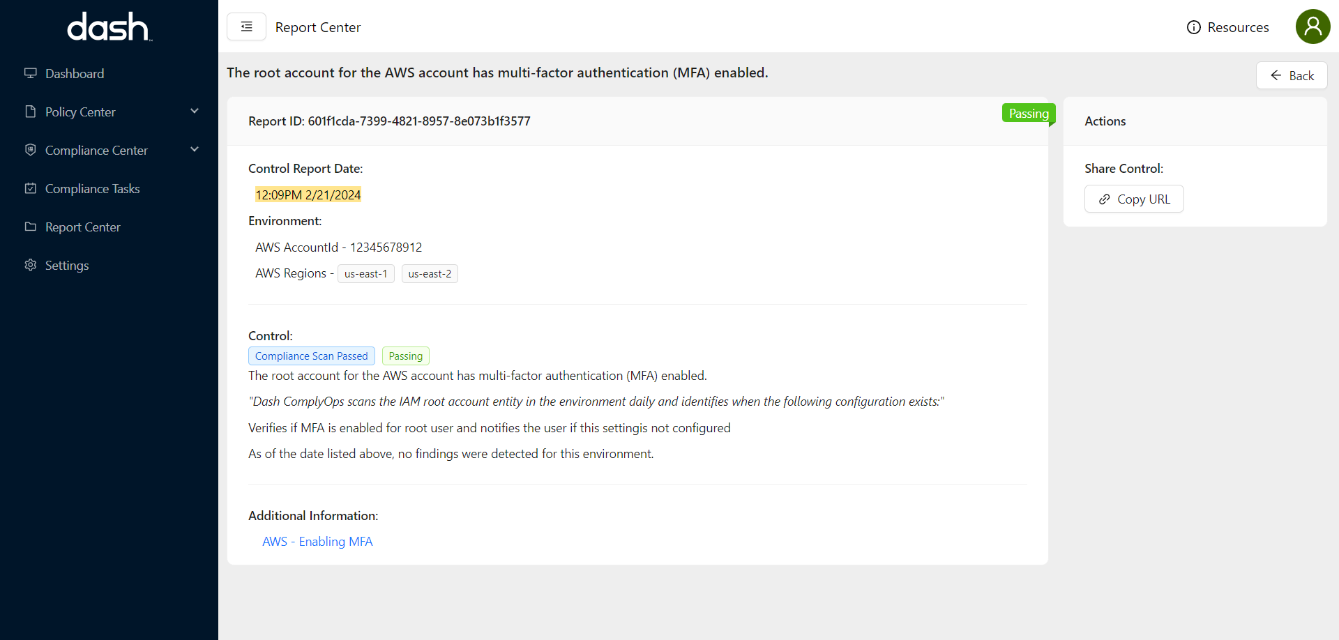Screen dimensions: 1339x640
Task: Select the Report Center header title
Action: pyautogui.click(x=318, y=27)
